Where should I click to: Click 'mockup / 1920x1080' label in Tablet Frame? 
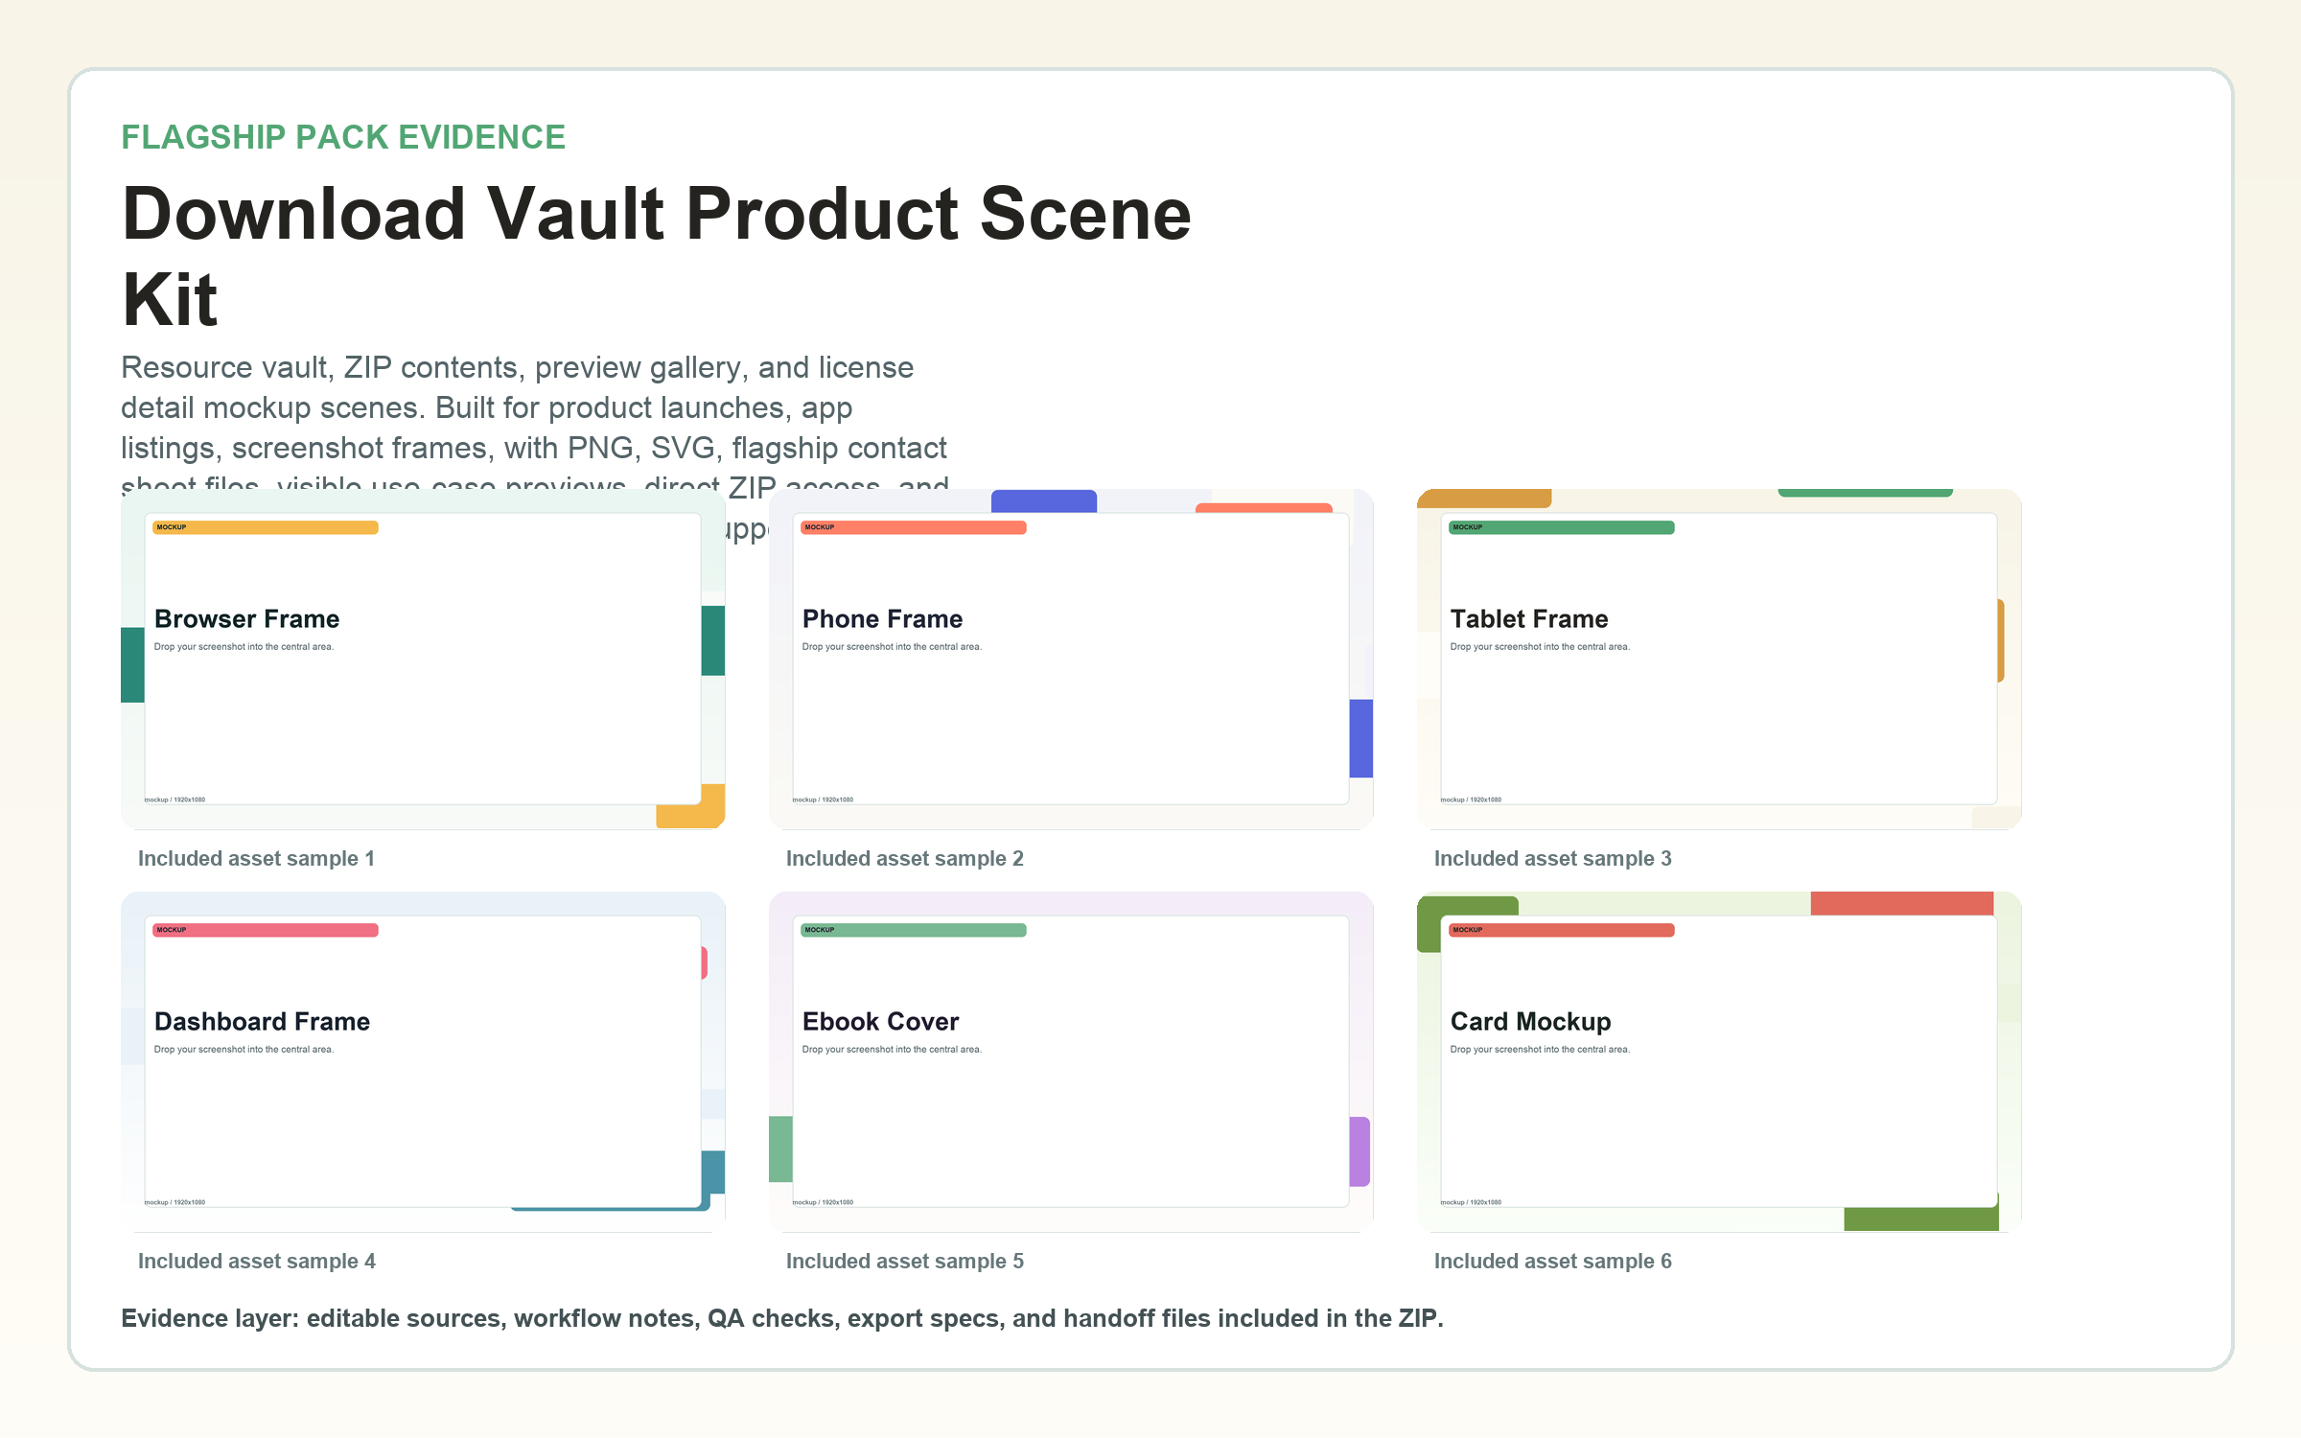[x=1471, y=800]
